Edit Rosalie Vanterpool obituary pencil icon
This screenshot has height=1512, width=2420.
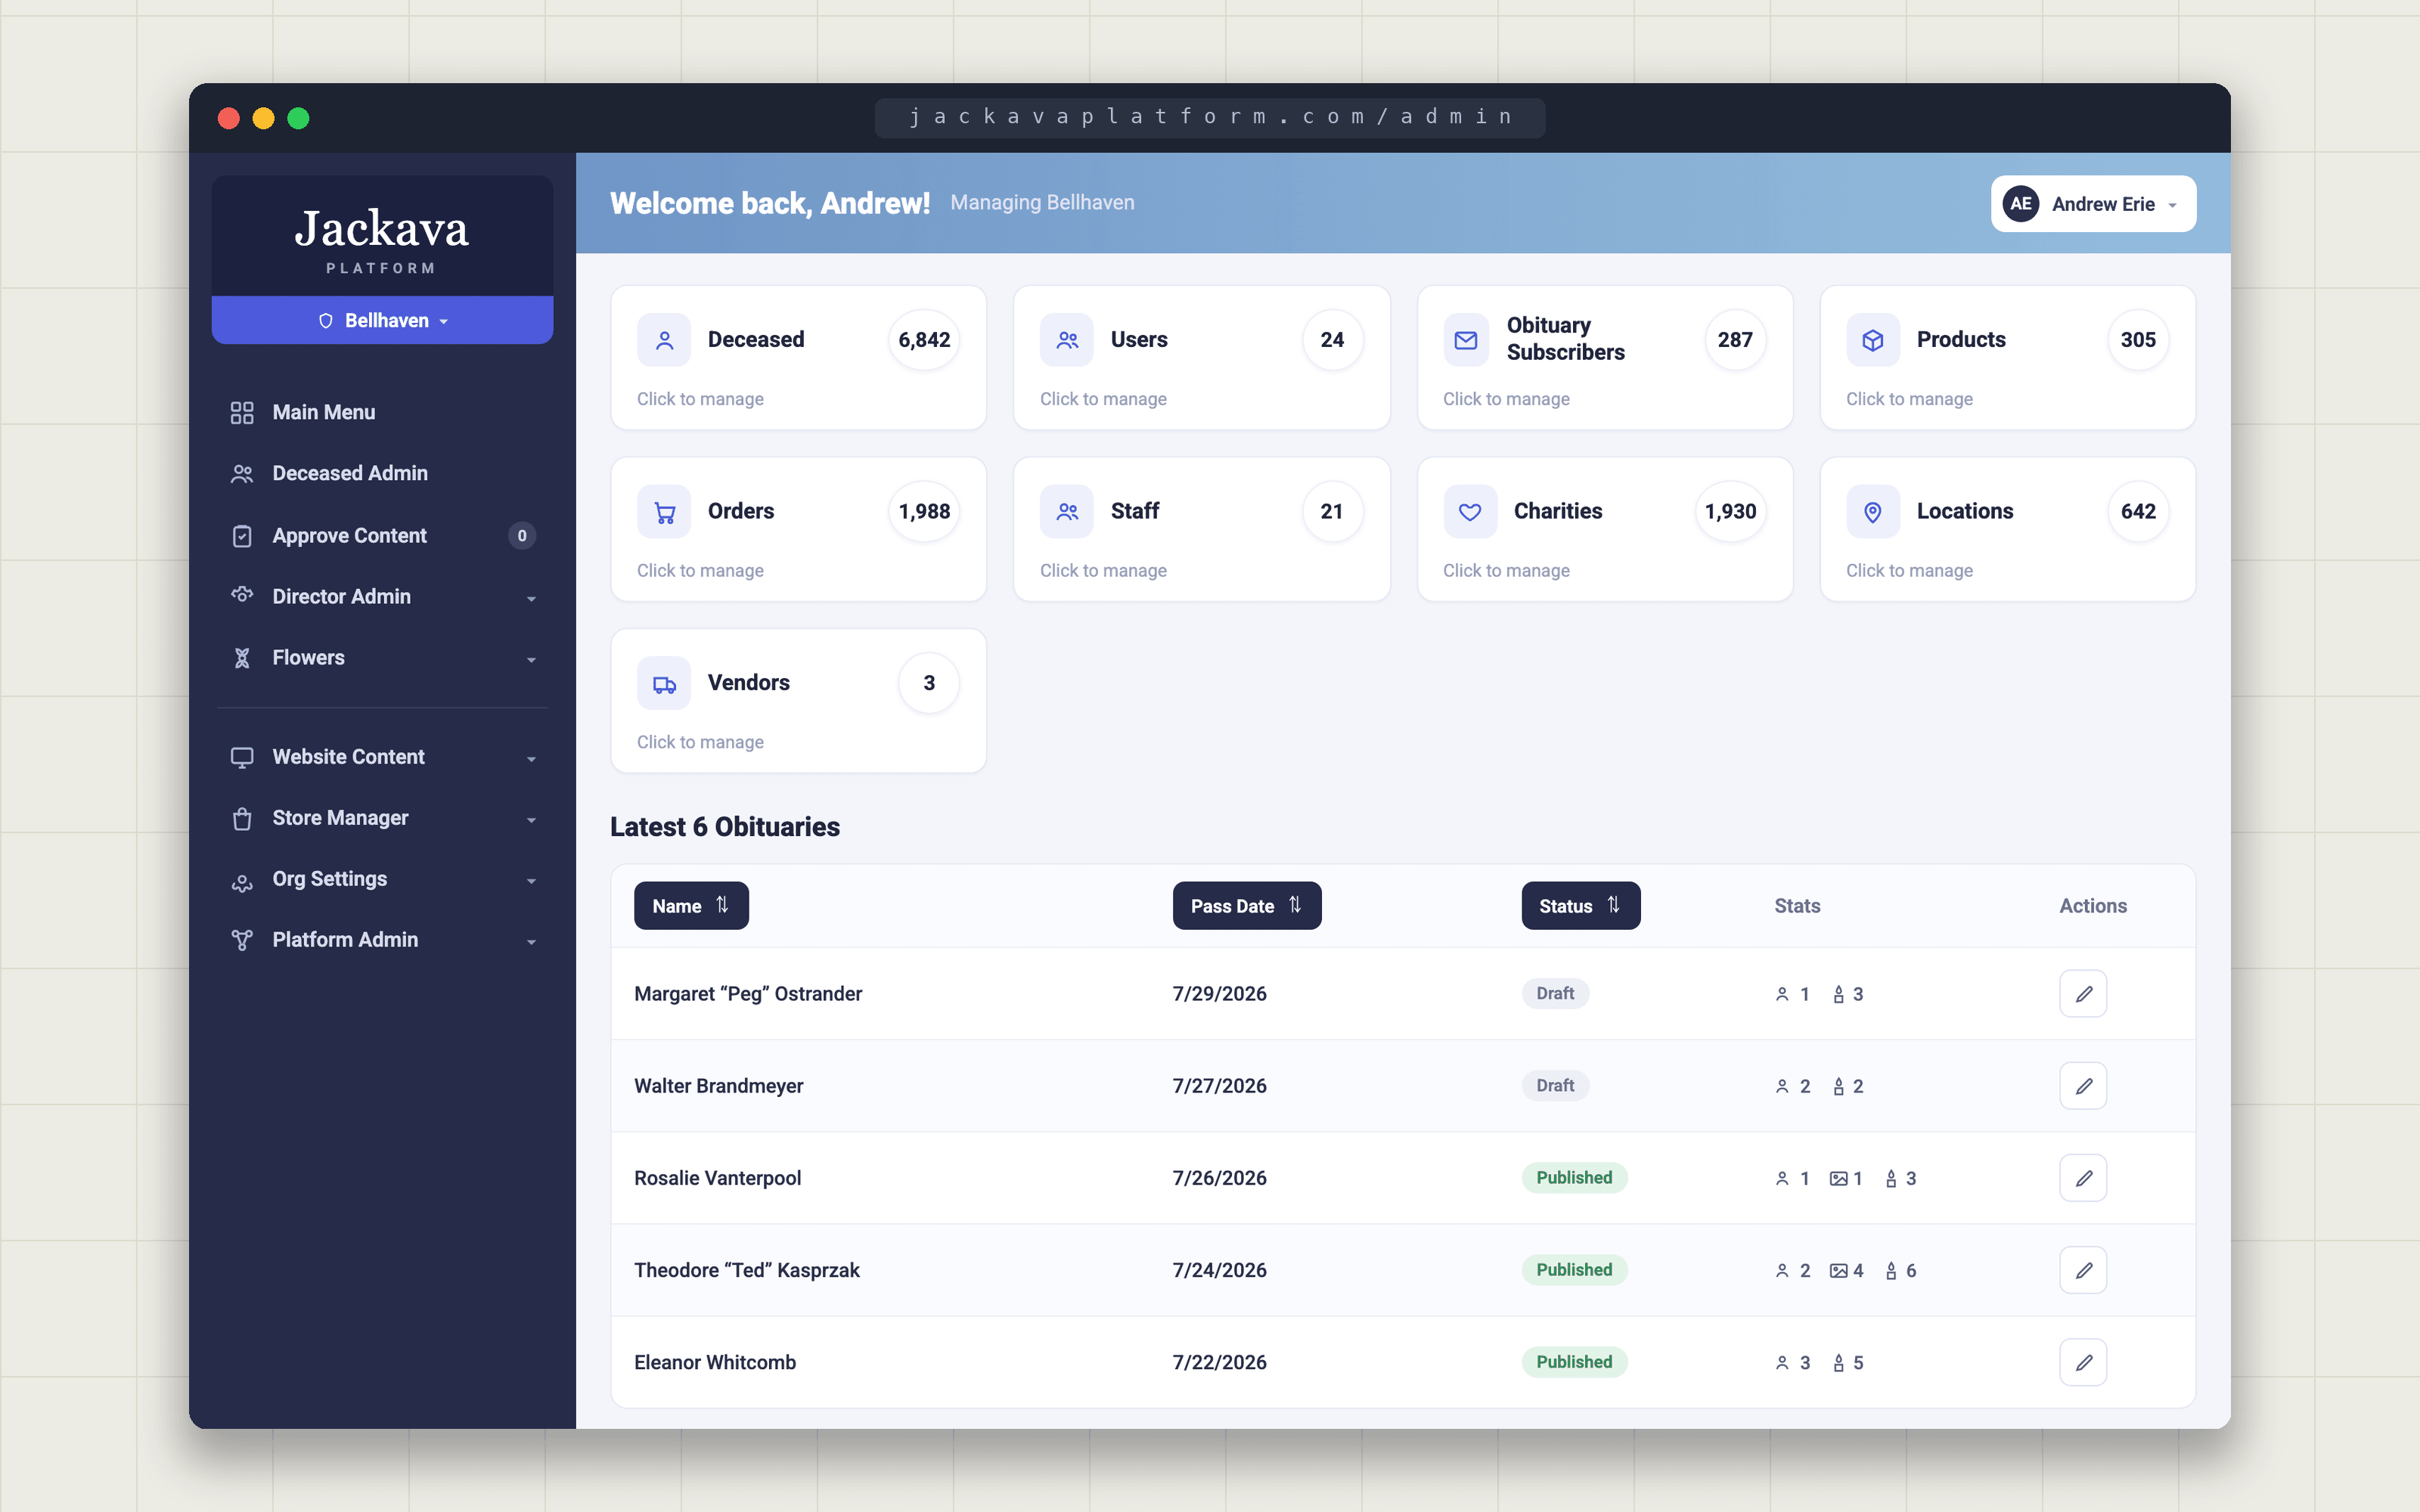pos(2083,1178)
